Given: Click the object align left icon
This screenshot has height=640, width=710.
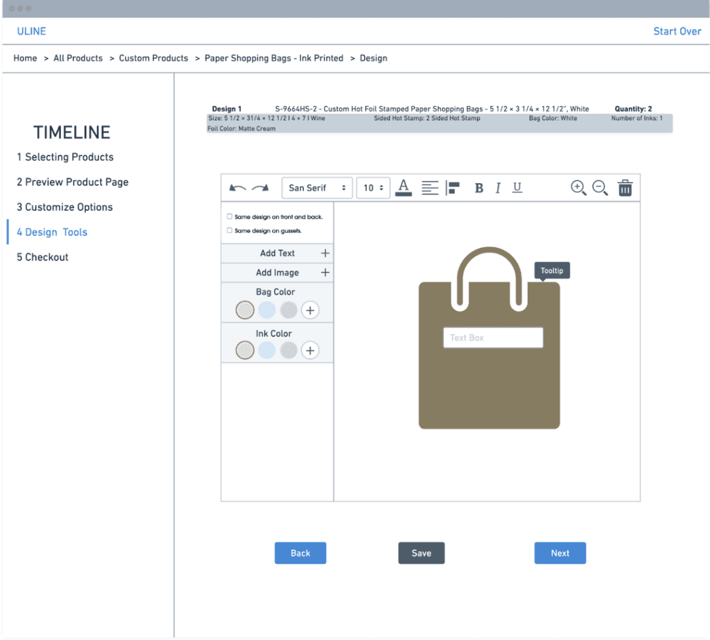Looking at the screenshot, I should coord(453,188).
